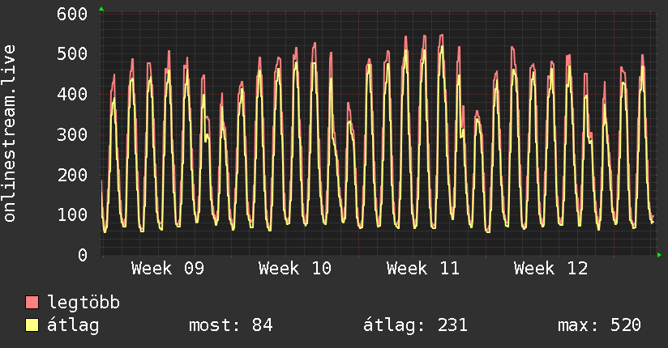Click the Week 09 axis label
This screenshot has height=348, width=668.
pos(168,269)
